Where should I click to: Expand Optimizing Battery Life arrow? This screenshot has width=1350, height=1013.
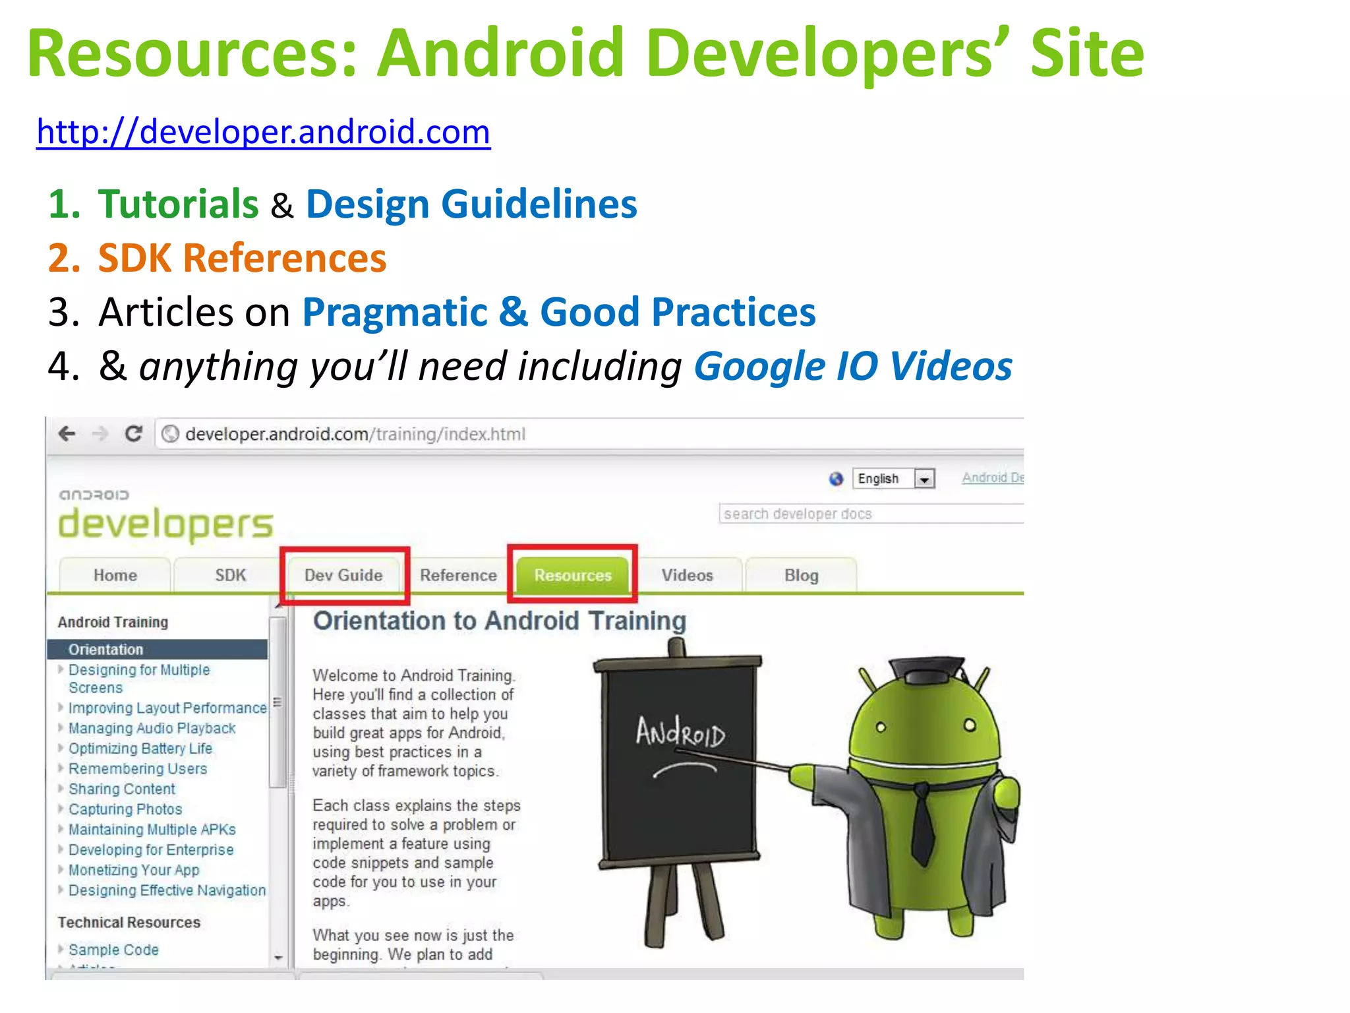61,749
